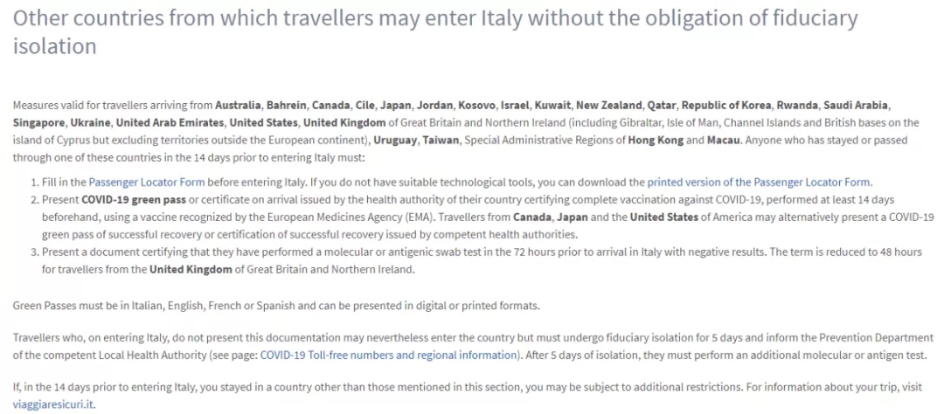Click the bold text New Zealand

pos(608,106)
